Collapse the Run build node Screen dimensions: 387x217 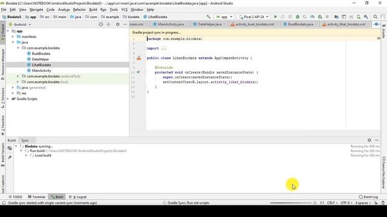(21, 151)
